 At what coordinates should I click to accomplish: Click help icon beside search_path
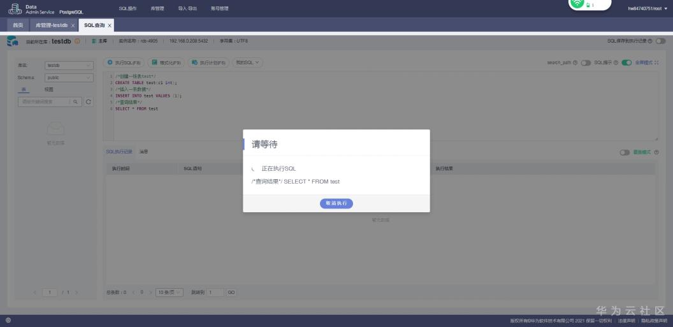tap(575, 62)
